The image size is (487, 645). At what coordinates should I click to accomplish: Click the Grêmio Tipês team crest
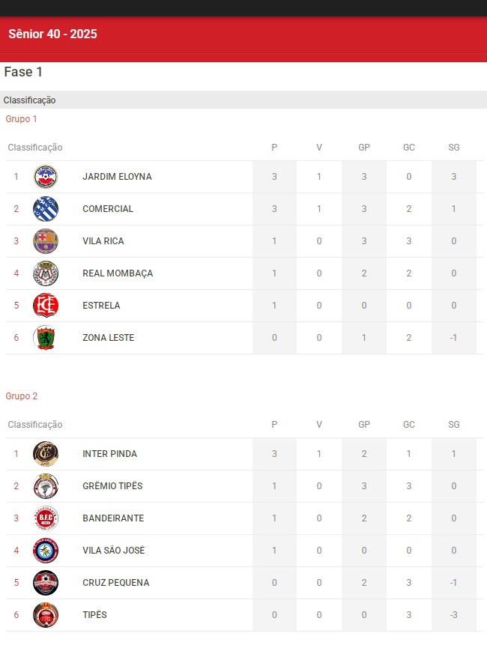46,486
